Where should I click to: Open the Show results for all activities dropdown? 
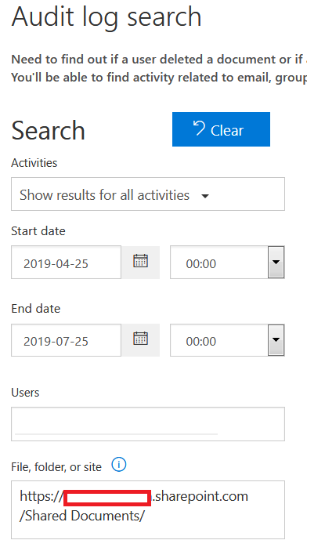tap(148, 194)
